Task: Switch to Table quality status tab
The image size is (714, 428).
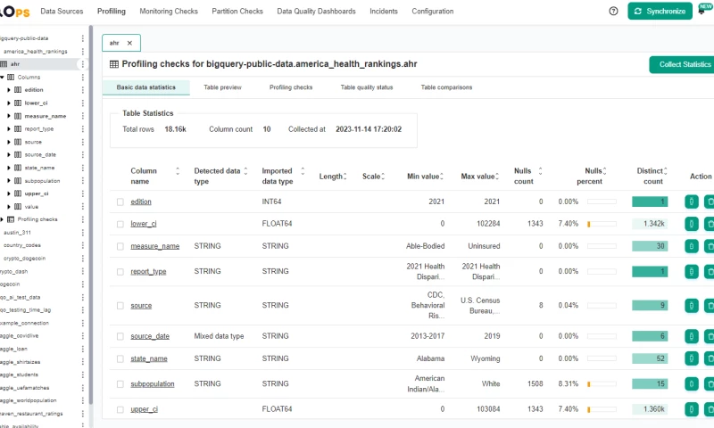Action: tap(367, 87)
